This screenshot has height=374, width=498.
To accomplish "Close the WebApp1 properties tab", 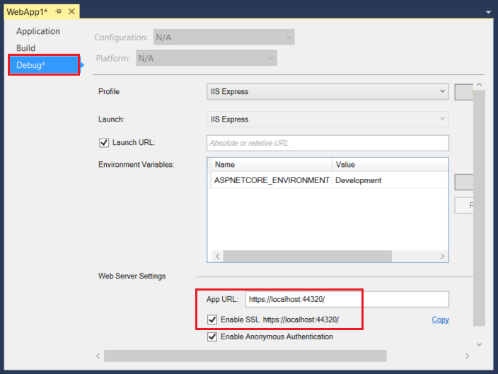I will [x=71, y=12].
